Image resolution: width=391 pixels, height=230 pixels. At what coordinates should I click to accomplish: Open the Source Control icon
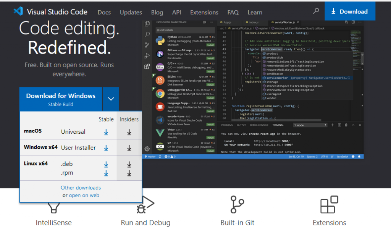147,44
